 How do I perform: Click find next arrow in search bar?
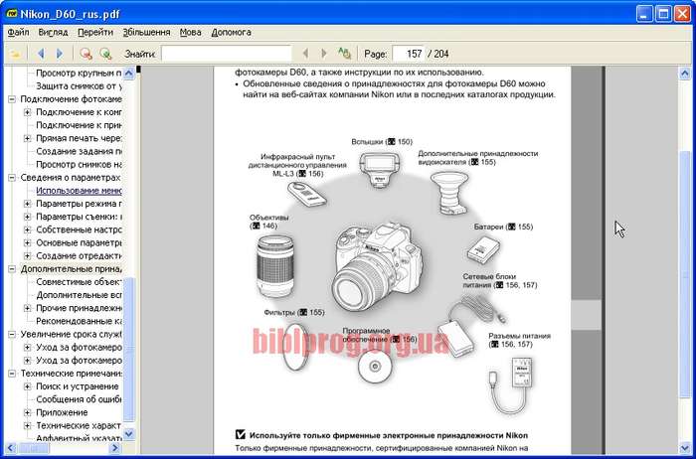tap(324, 54)
